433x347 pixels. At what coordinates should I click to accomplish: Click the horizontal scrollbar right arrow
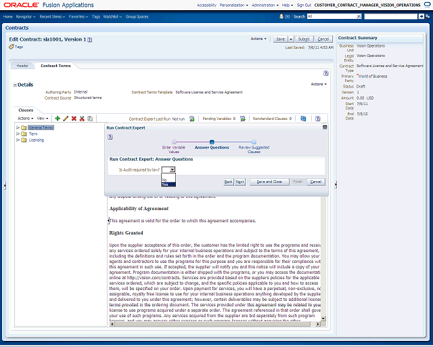(318, 324)
